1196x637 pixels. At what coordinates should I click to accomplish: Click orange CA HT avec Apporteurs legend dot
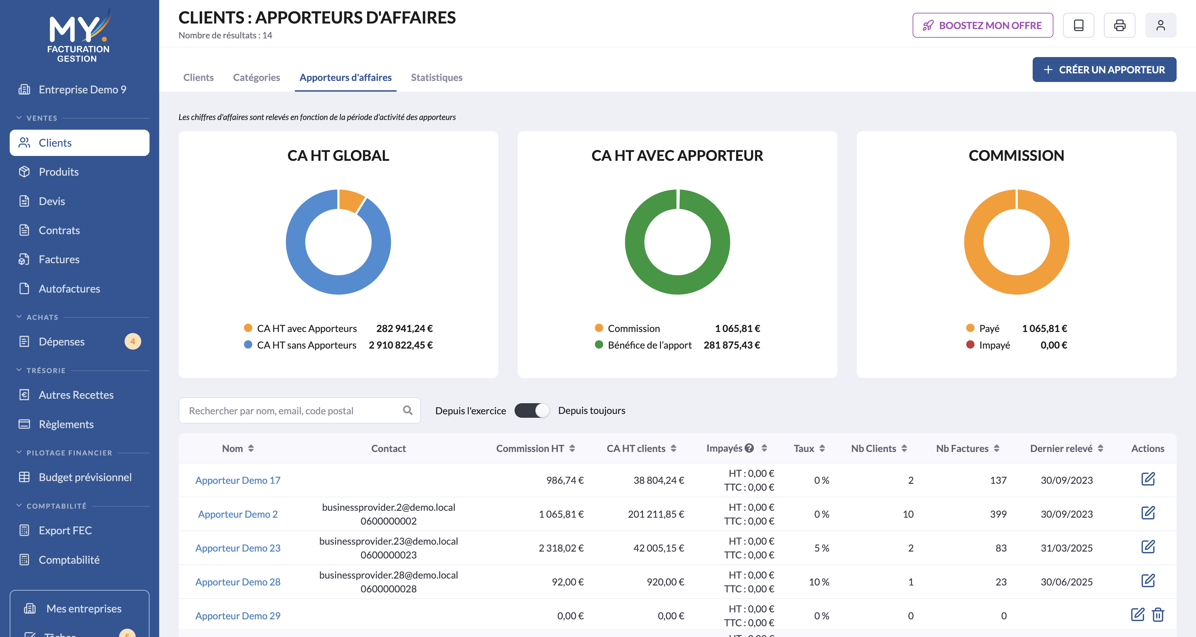click(248, 327)
